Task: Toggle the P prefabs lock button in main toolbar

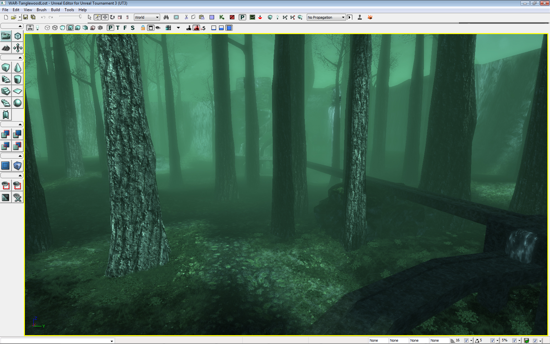Action: tap(242, 17)
